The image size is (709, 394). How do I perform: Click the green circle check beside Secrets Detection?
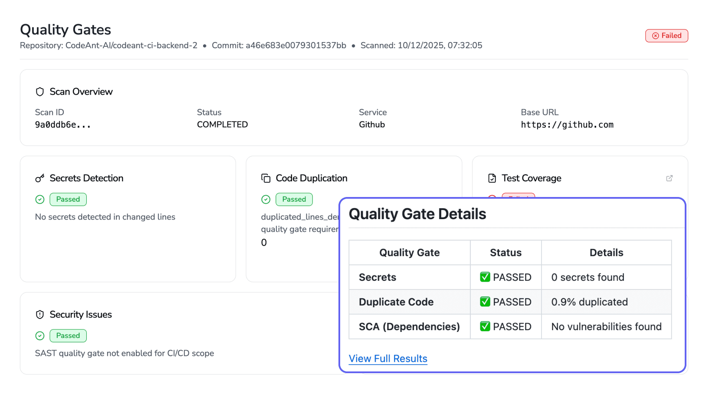pyautogui.click(x=40, y=199)
